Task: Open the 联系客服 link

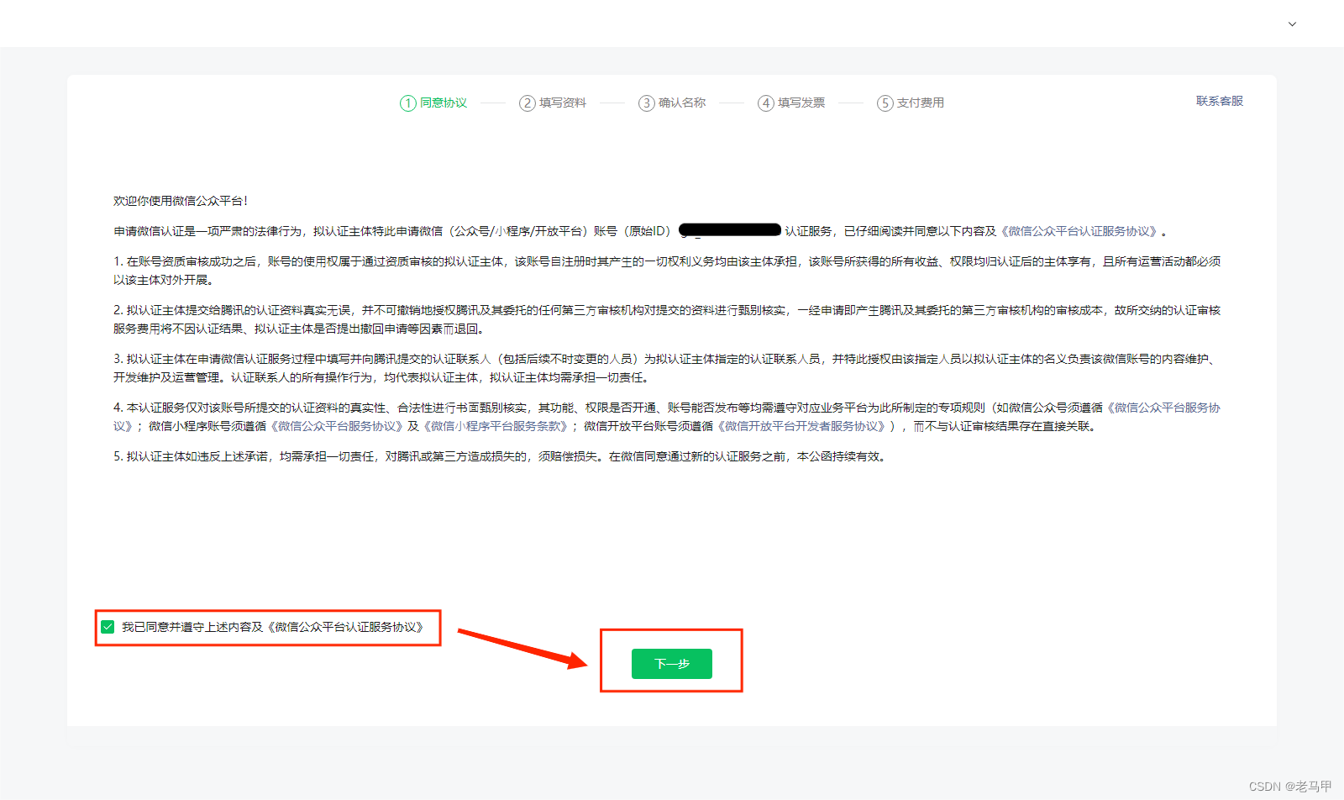Action: click(1220, 101)
